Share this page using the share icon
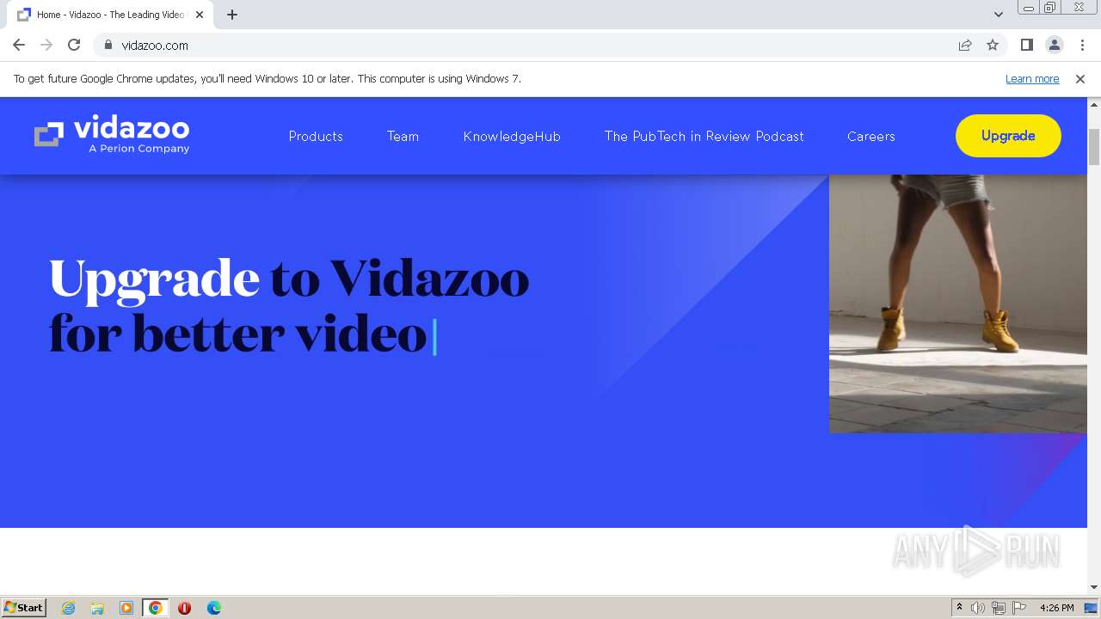Screen dimensions: 1101x619 pyautogui.click(x=965, y=45)
